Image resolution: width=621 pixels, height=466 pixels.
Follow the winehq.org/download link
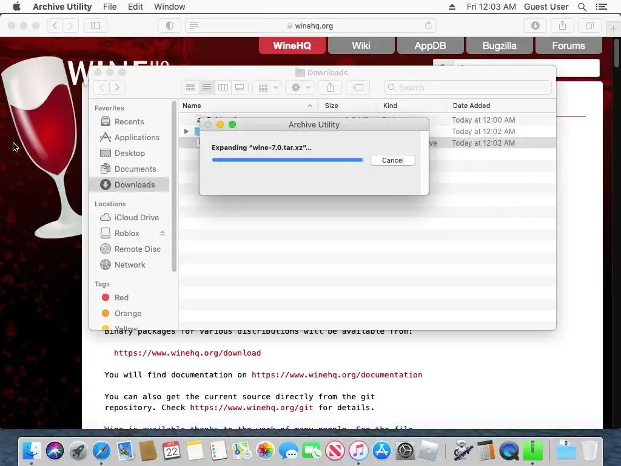point(187,353)
